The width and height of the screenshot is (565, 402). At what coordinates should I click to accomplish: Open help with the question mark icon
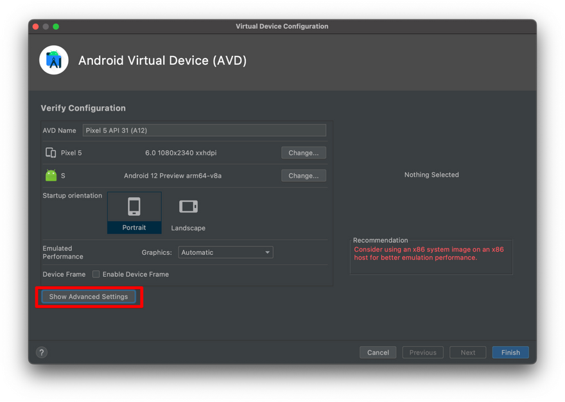pyautogui.click(x=42, y=352)
